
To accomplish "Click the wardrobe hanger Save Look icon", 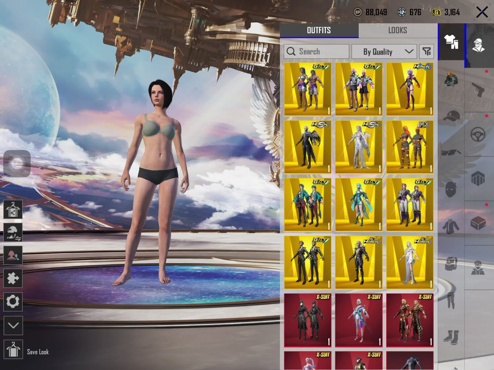I will pyautogui.click(x=13, y=350).
